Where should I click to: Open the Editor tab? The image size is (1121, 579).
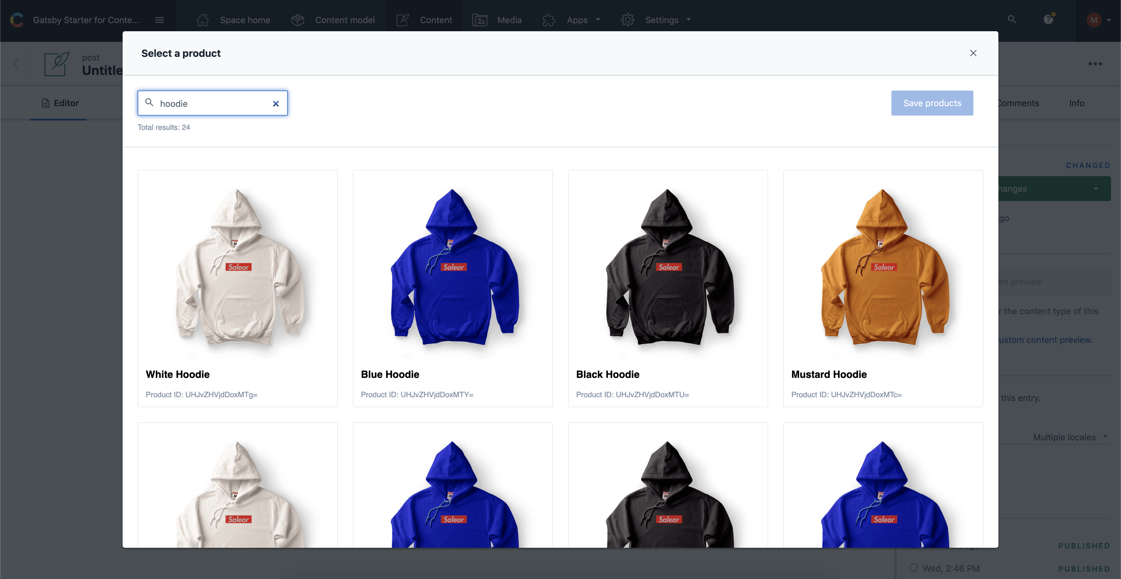point(66,103)
